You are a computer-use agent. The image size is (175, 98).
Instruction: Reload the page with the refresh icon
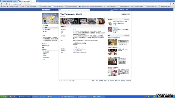pos(7,4)
